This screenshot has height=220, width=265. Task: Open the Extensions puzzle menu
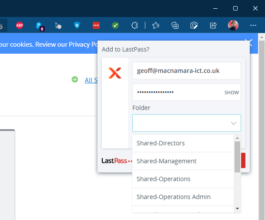coord(134,25)
